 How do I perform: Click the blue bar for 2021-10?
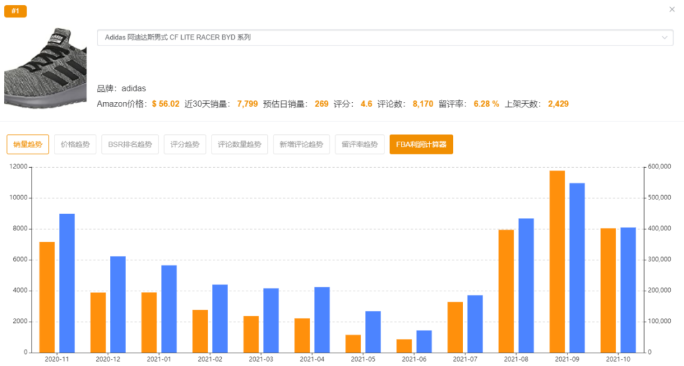click(629, 290)
